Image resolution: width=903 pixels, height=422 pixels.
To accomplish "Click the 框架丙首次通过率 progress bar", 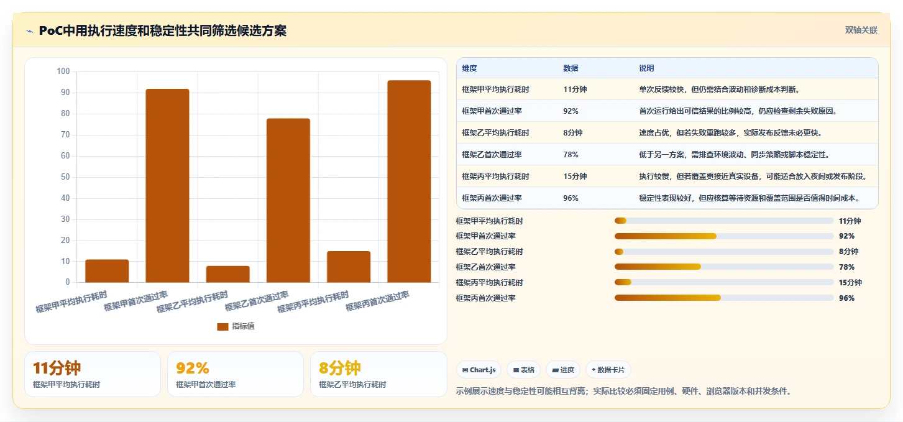I will click(x=724, y=298).
